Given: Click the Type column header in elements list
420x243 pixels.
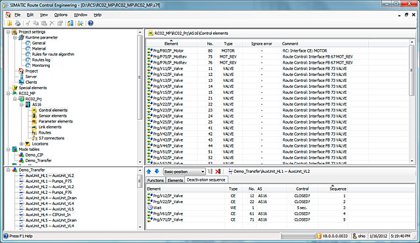Looking at the screenshot, I should tap(228, 44).
